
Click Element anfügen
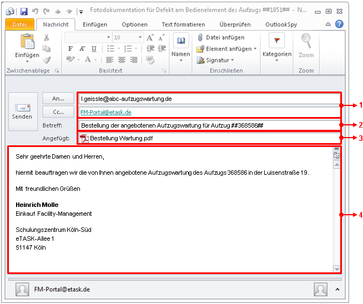point(226,49)
